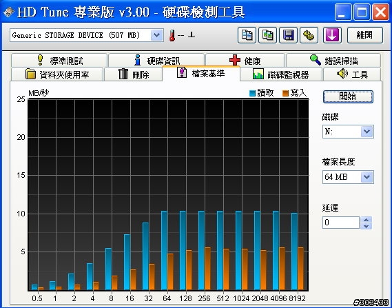The width and height of the screenshot is (392, 308).
Task: Click the orange write bar at 8192
Action: [301, 269]
